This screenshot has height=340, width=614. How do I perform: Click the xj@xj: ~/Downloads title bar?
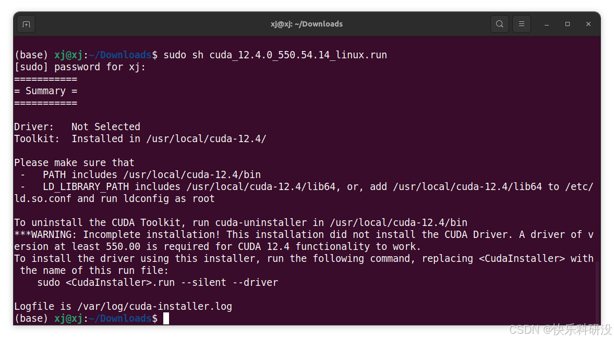click(x=307, y=24)
